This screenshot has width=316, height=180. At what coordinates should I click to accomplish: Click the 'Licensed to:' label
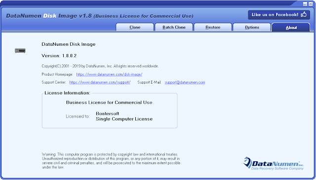(x=78, y=117)
